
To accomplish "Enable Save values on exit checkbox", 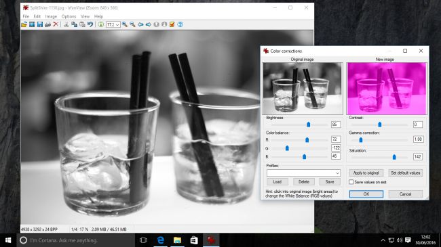I will pos(351,182).
